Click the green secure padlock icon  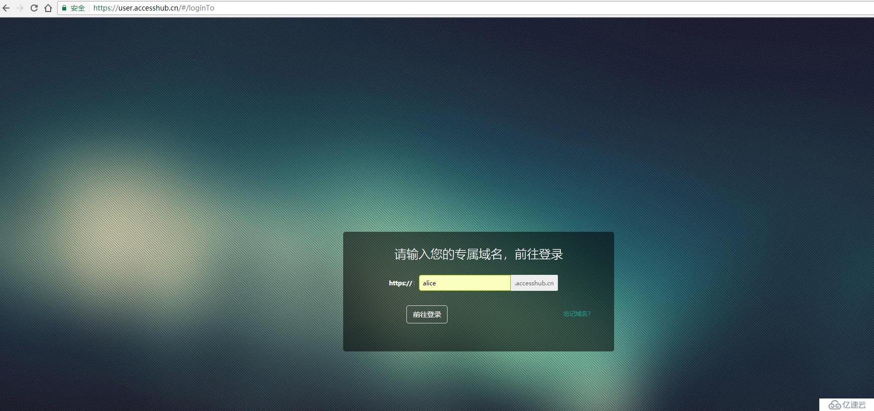point(64,8)
